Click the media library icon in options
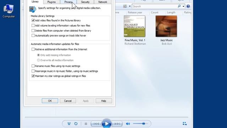 coord(33,9)
